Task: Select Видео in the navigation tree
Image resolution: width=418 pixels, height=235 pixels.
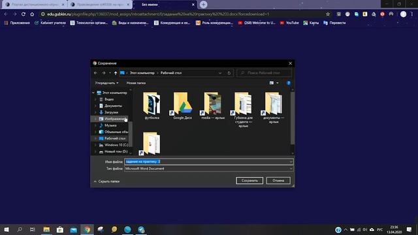Action: [x=109, y=99]
